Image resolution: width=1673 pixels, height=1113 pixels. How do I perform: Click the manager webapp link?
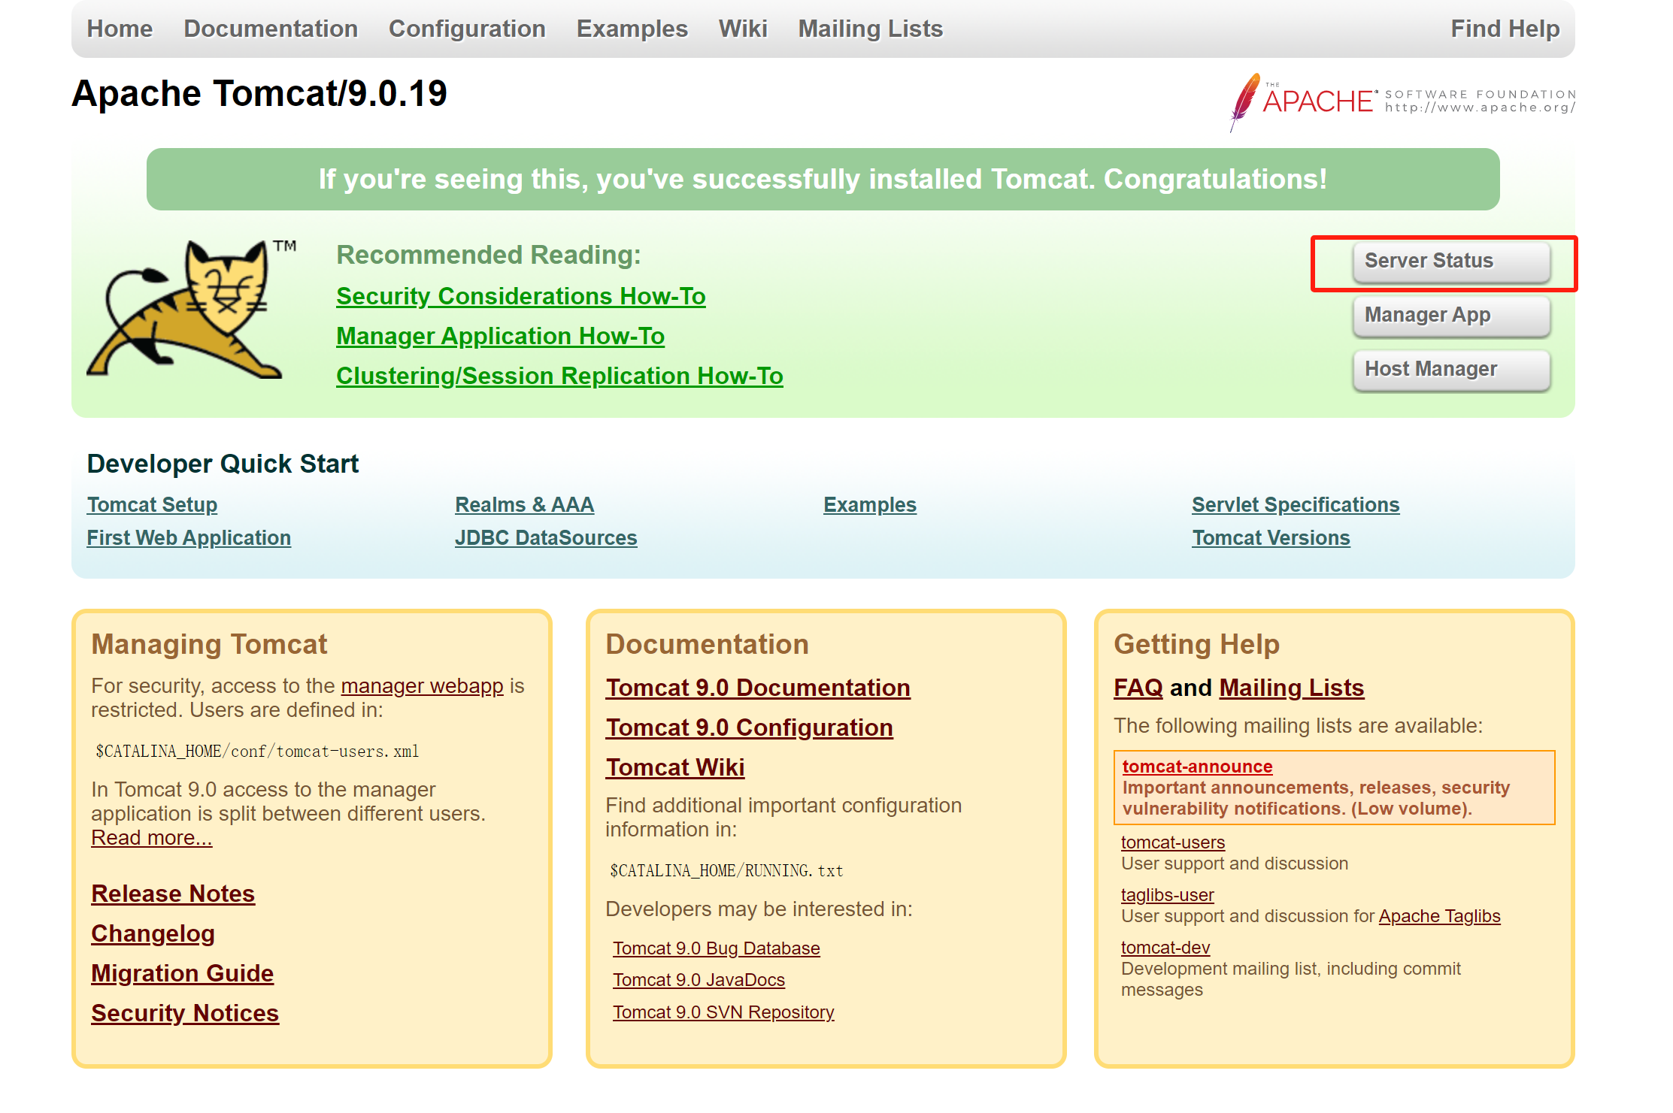coord(422,686)
